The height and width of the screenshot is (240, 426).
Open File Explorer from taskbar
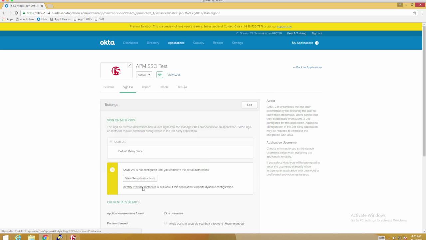point(32,237)
